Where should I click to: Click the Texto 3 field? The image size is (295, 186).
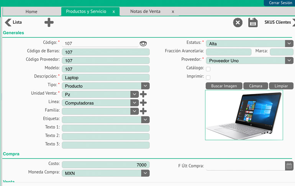pyautogui.click(x=106, y=145)
